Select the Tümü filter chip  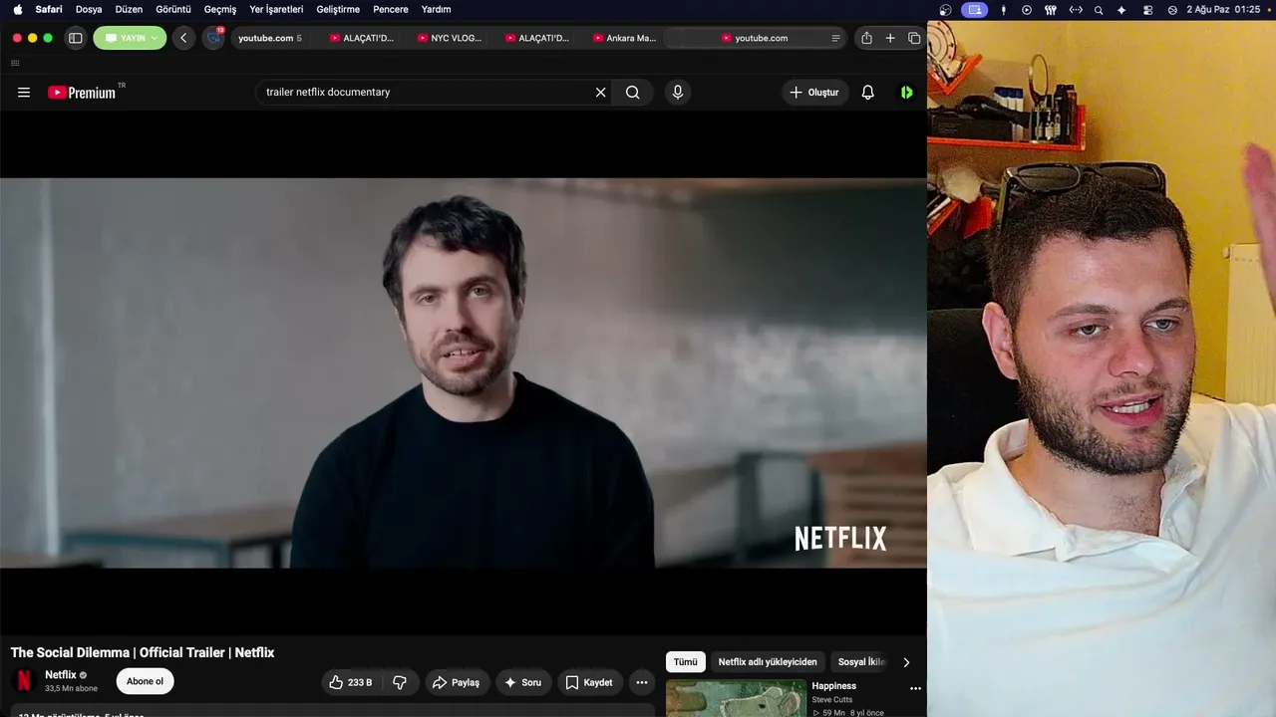pos(686,662)
